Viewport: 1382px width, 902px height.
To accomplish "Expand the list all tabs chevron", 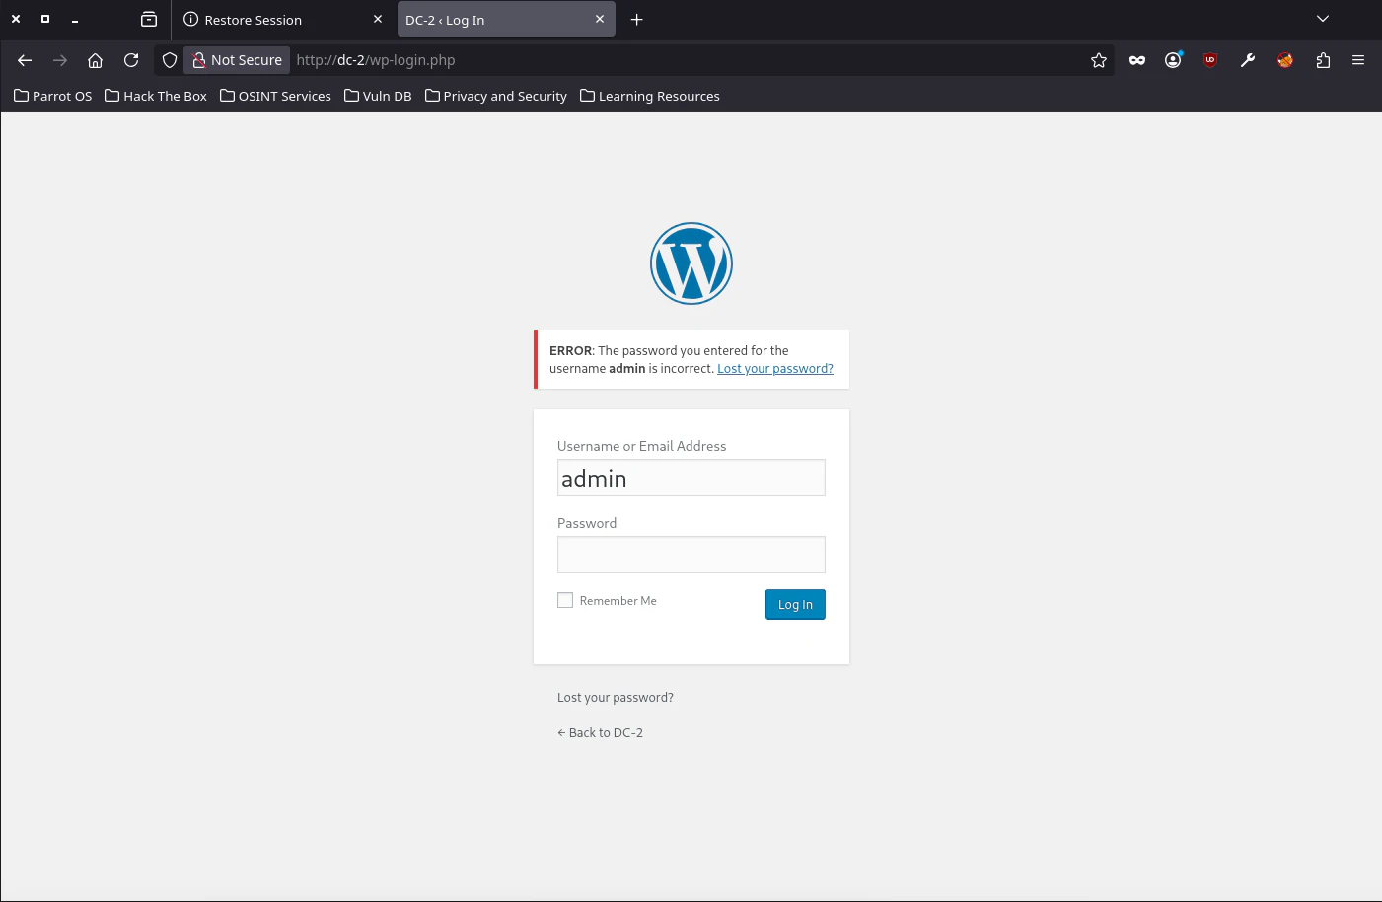I will pyautogui.click(x=1323, y=19).
